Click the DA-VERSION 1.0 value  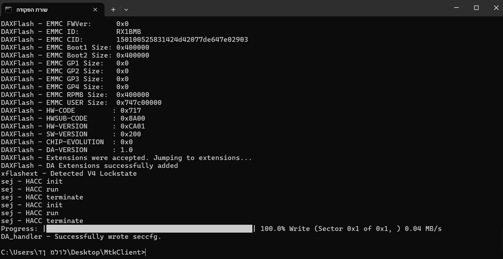tap(127, 150)
